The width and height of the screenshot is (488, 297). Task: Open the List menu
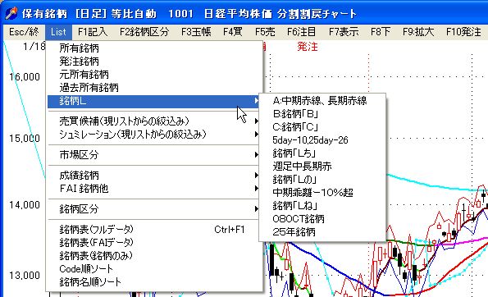click(x=58, y=32)
